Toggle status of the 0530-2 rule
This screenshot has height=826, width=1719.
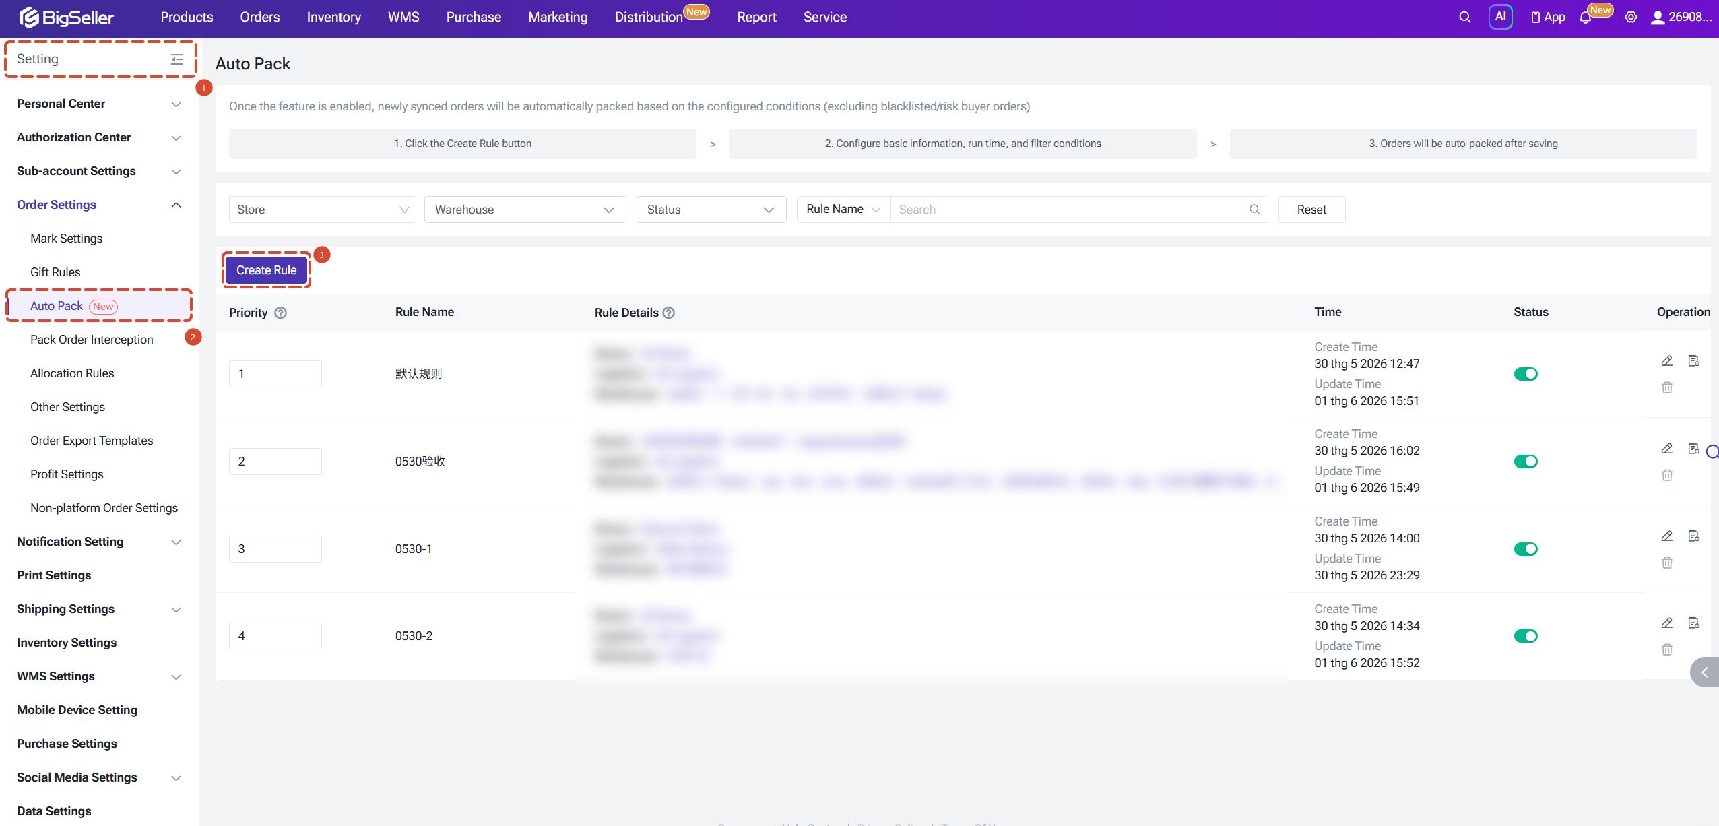pos(1526,636)
